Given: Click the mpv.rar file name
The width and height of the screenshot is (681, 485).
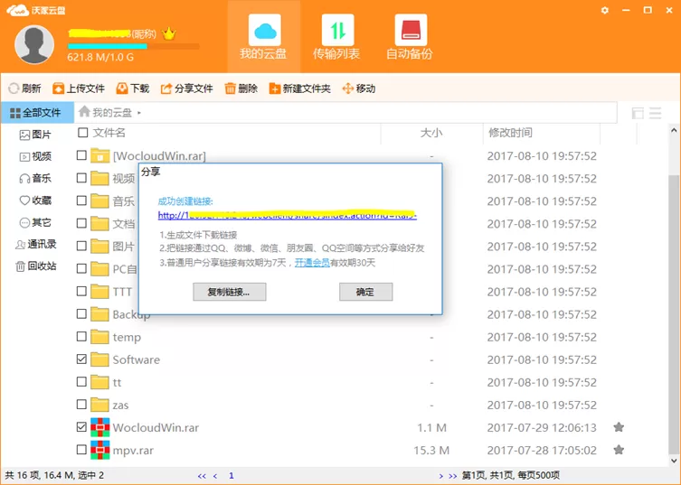Looking at the screenshot, I should tap(133, 451).
